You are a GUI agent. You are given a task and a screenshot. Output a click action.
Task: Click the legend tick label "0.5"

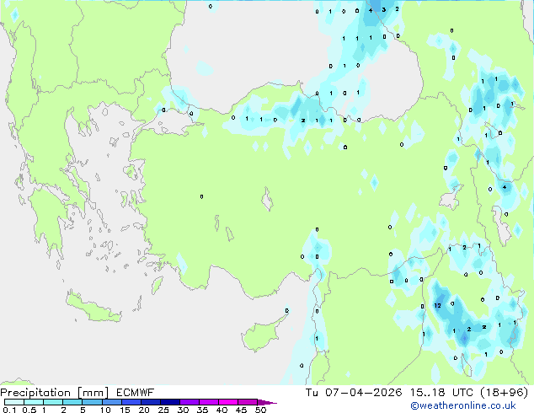click(x=29, y=410)
